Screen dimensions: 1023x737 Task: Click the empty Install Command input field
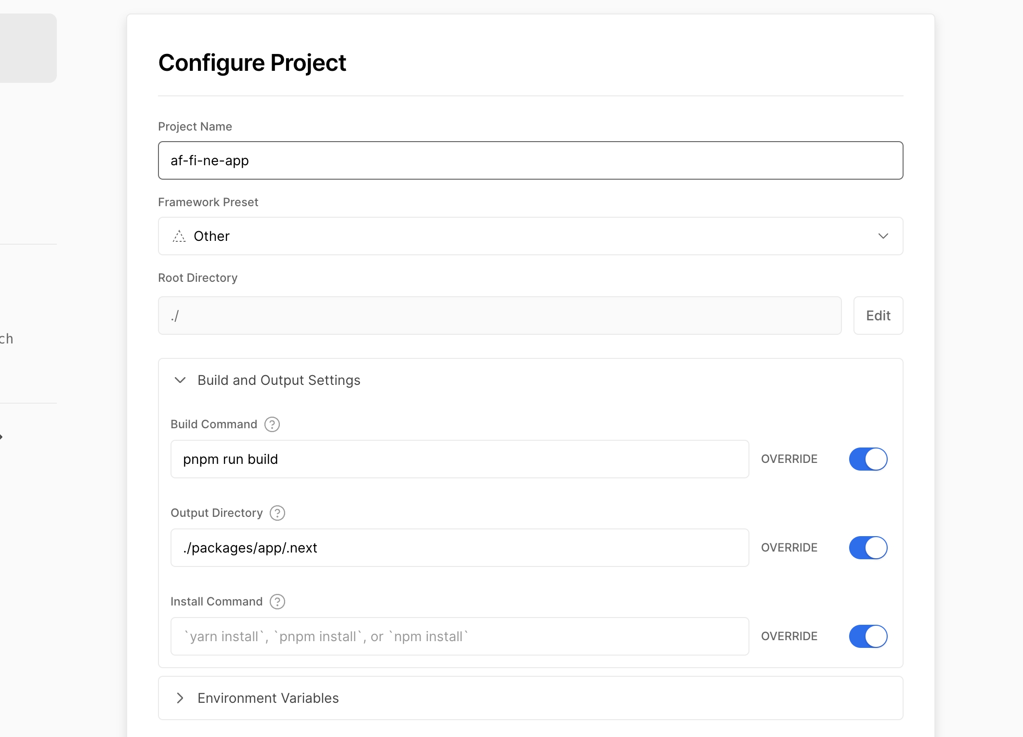[x=459, y=636]
